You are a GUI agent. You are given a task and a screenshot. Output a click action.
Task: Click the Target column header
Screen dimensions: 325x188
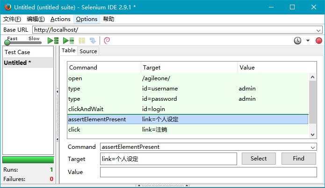tap(189, 68)
